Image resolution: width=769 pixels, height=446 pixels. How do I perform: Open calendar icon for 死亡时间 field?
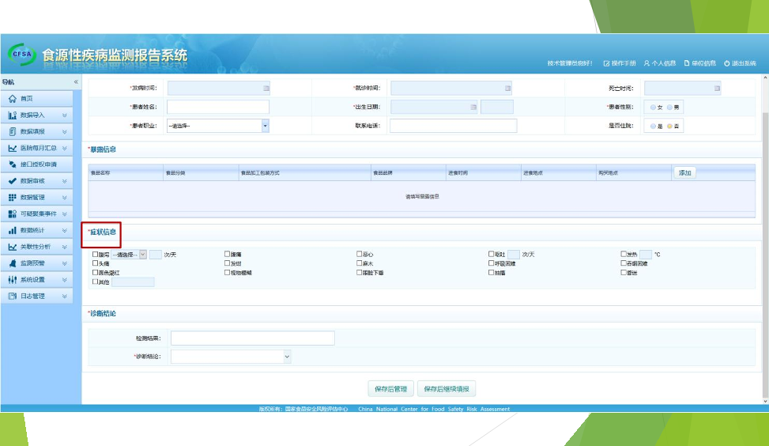click(717, 88)
